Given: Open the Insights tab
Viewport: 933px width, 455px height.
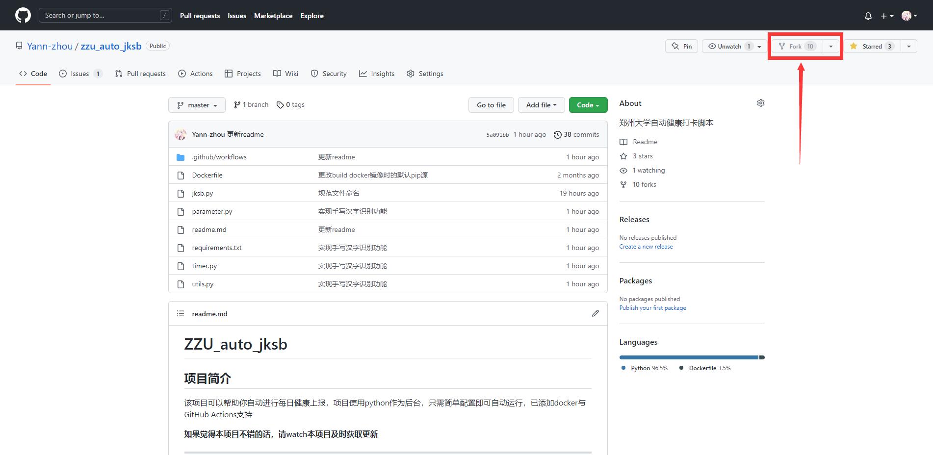Looking at the screenshot, I should pyautogui.click(x=377, y=74).
